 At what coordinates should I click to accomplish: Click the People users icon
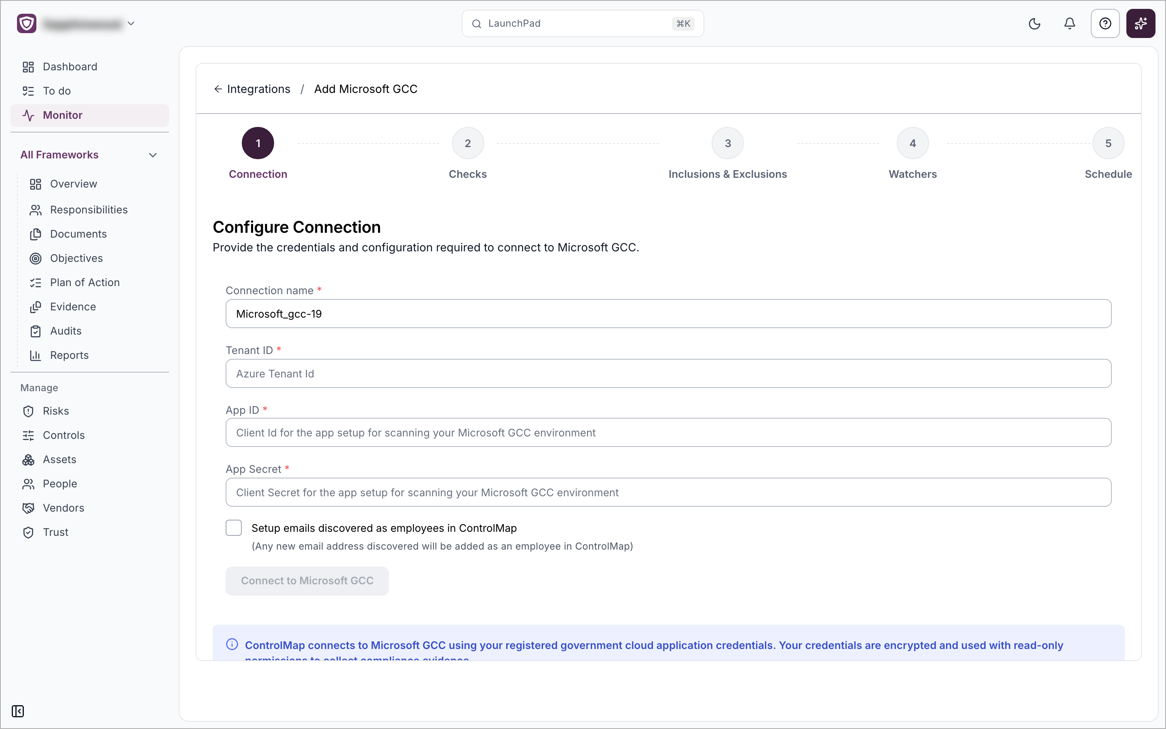click(28, 484)
